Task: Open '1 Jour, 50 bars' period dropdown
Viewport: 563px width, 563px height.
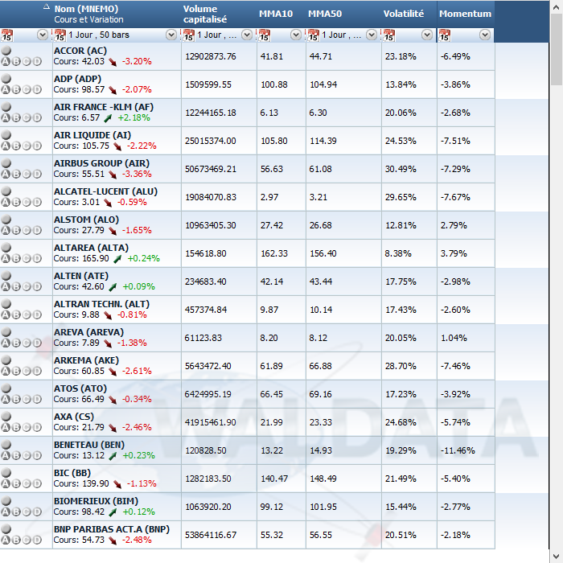Action: pos(171,35)
